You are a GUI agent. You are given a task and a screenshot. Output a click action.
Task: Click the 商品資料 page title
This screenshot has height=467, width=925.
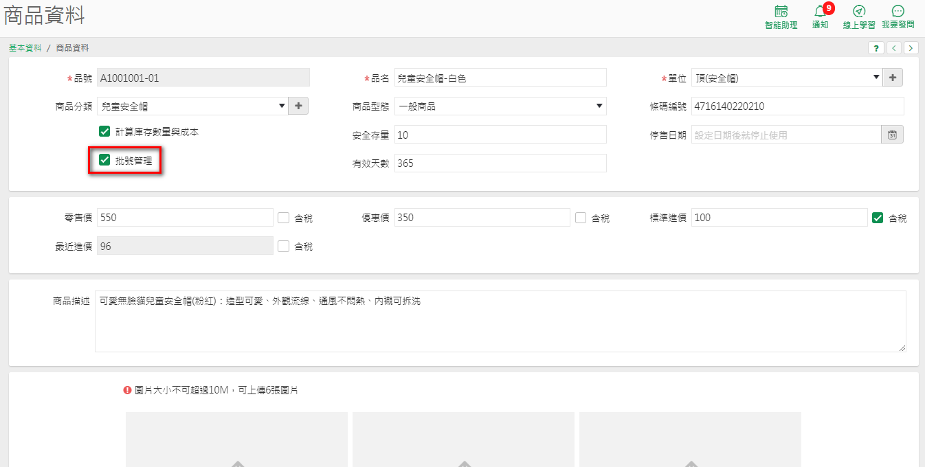[x=45, y=16]
